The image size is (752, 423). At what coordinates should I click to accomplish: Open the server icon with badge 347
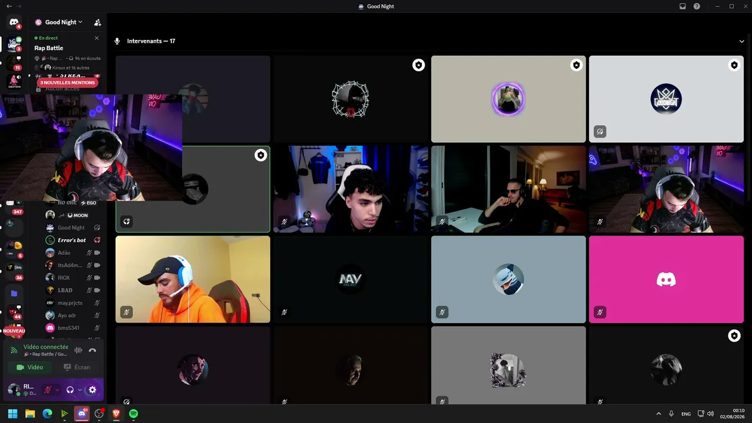(x=13, y=207)
